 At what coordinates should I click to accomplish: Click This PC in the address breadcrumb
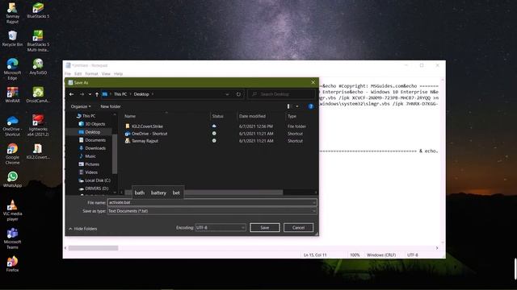(120, 94)
